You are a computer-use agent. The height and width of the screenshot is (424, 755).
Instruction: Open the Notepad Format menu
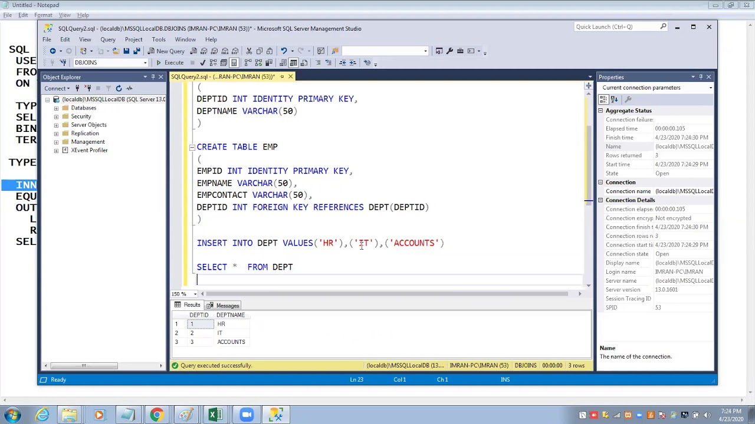(x=43, y=15)
